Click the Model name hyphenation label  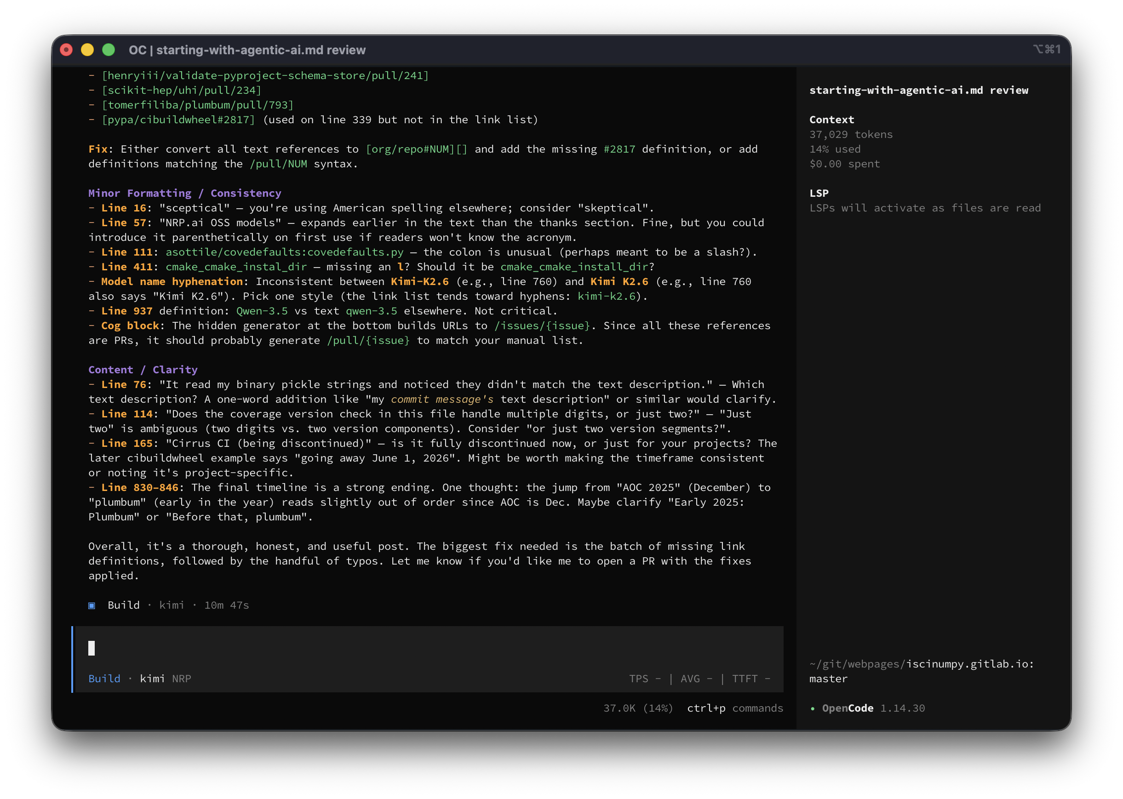tap(172, 281)
